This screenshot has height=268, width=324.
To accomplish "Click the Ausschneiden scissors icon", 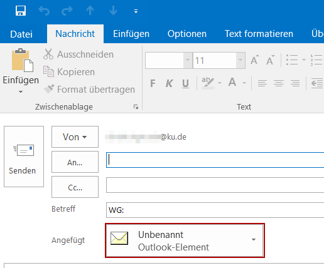I will pos(48,54).
